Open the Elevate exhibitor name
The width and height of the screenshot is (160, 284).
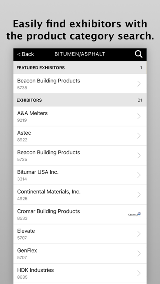[x=26, y=231]
